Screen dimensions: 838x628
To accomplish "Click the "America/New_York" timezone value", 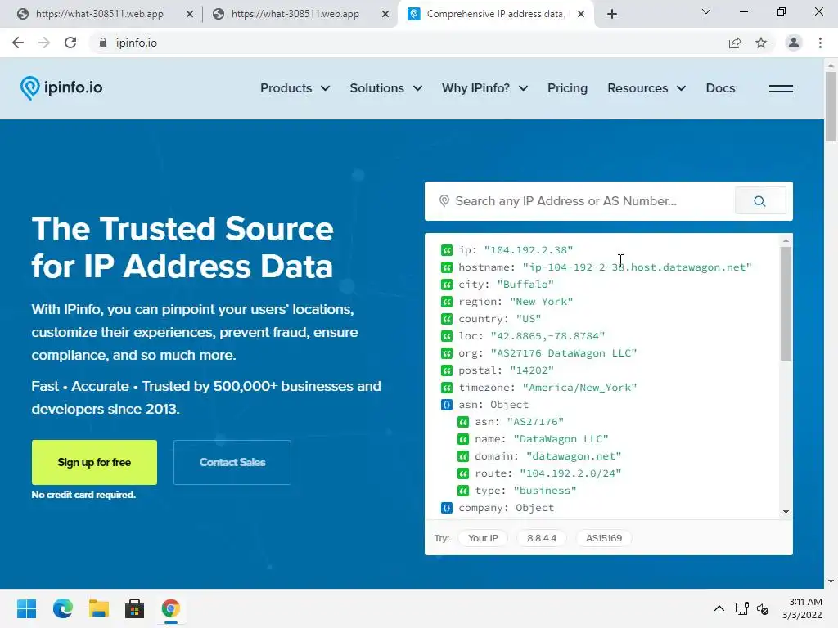I will 580,387.
